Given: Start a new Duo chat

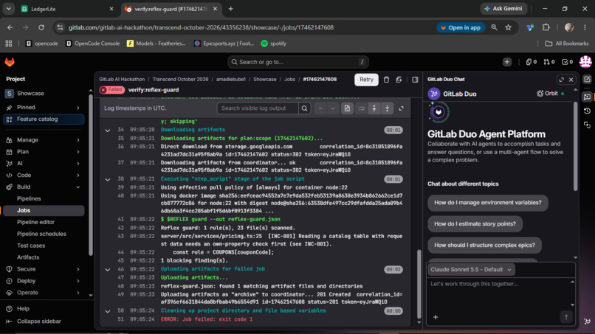Looking at the screenshot, I should (587, 79).
